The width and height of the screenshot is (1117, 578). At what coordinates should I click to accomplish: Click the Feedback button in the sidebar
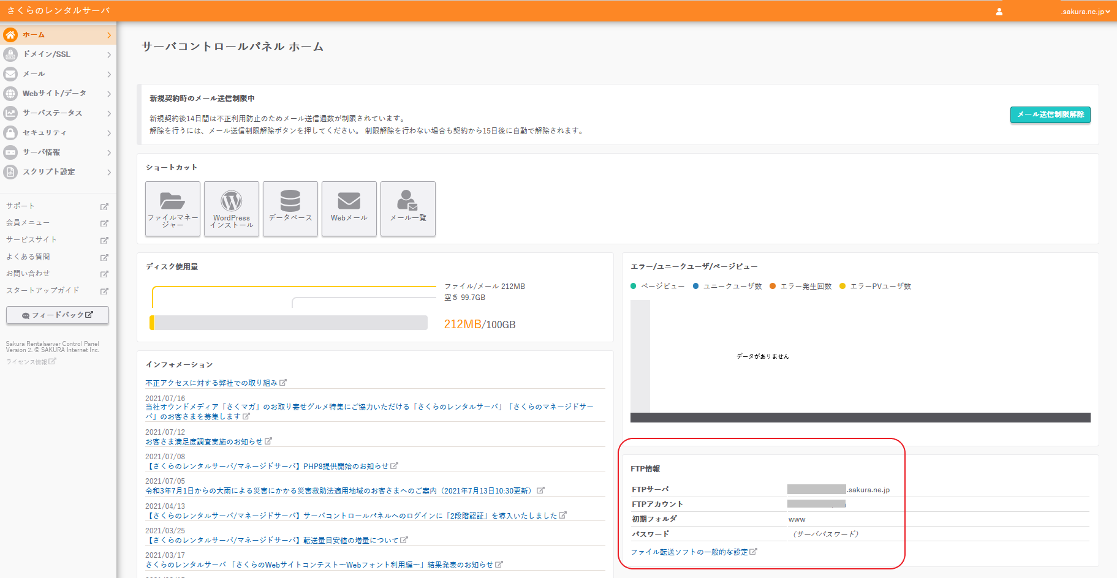pos(58,315)
